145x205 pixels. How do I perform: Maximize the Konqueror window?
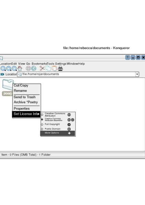pyautogui.click(x=138, y=57)
